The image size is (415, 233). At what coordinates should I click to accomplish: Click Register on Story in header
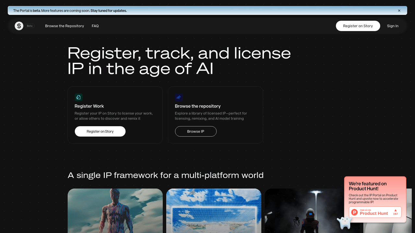click(358, 26)
